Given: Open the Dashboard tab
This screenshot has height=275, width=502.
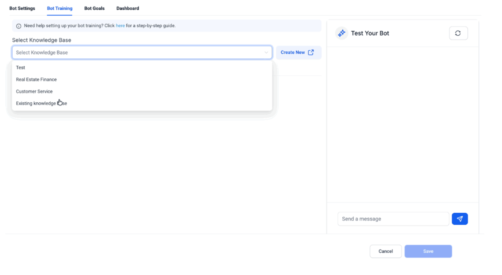Looking at the screenshot, I should 128,8.
